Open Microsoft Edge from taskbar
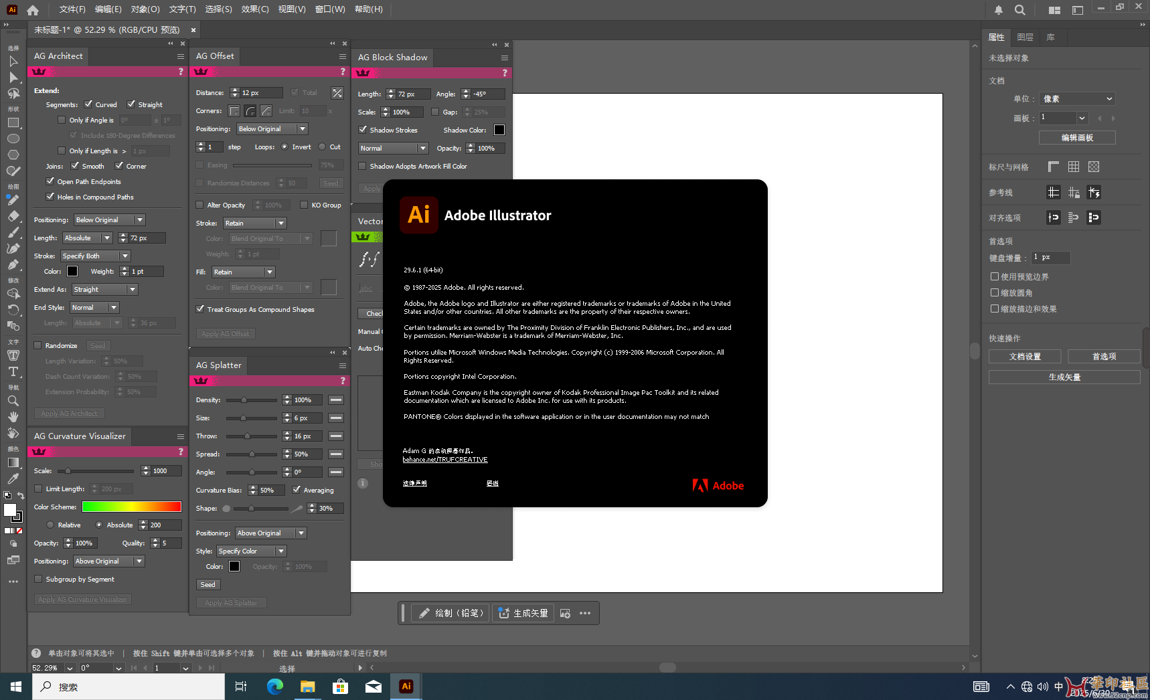Screen dimensions: 1150x700 275,687
